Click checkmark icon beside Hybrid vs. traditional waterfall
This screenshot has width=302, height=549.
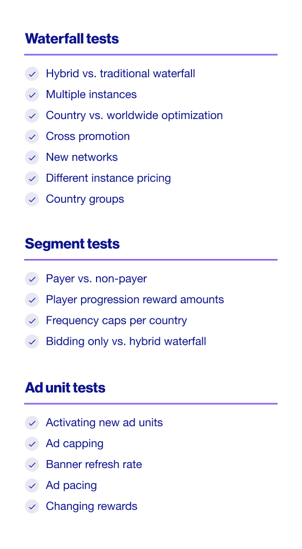[x=32, y=74]
